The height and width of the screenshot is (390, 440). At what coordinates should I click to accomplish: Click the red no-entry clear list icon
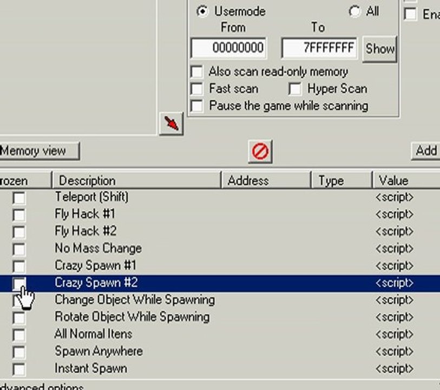[x=260, y=151]
